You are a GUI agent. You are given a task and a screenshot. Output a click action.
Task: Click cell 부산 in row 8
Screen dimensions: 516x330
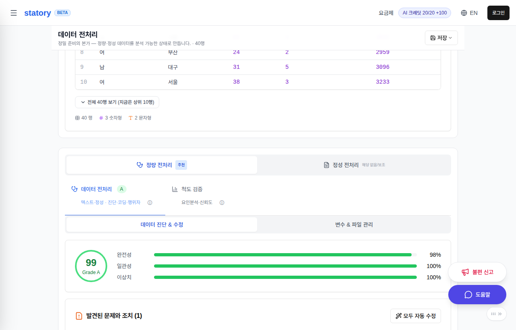pos(173,52)
